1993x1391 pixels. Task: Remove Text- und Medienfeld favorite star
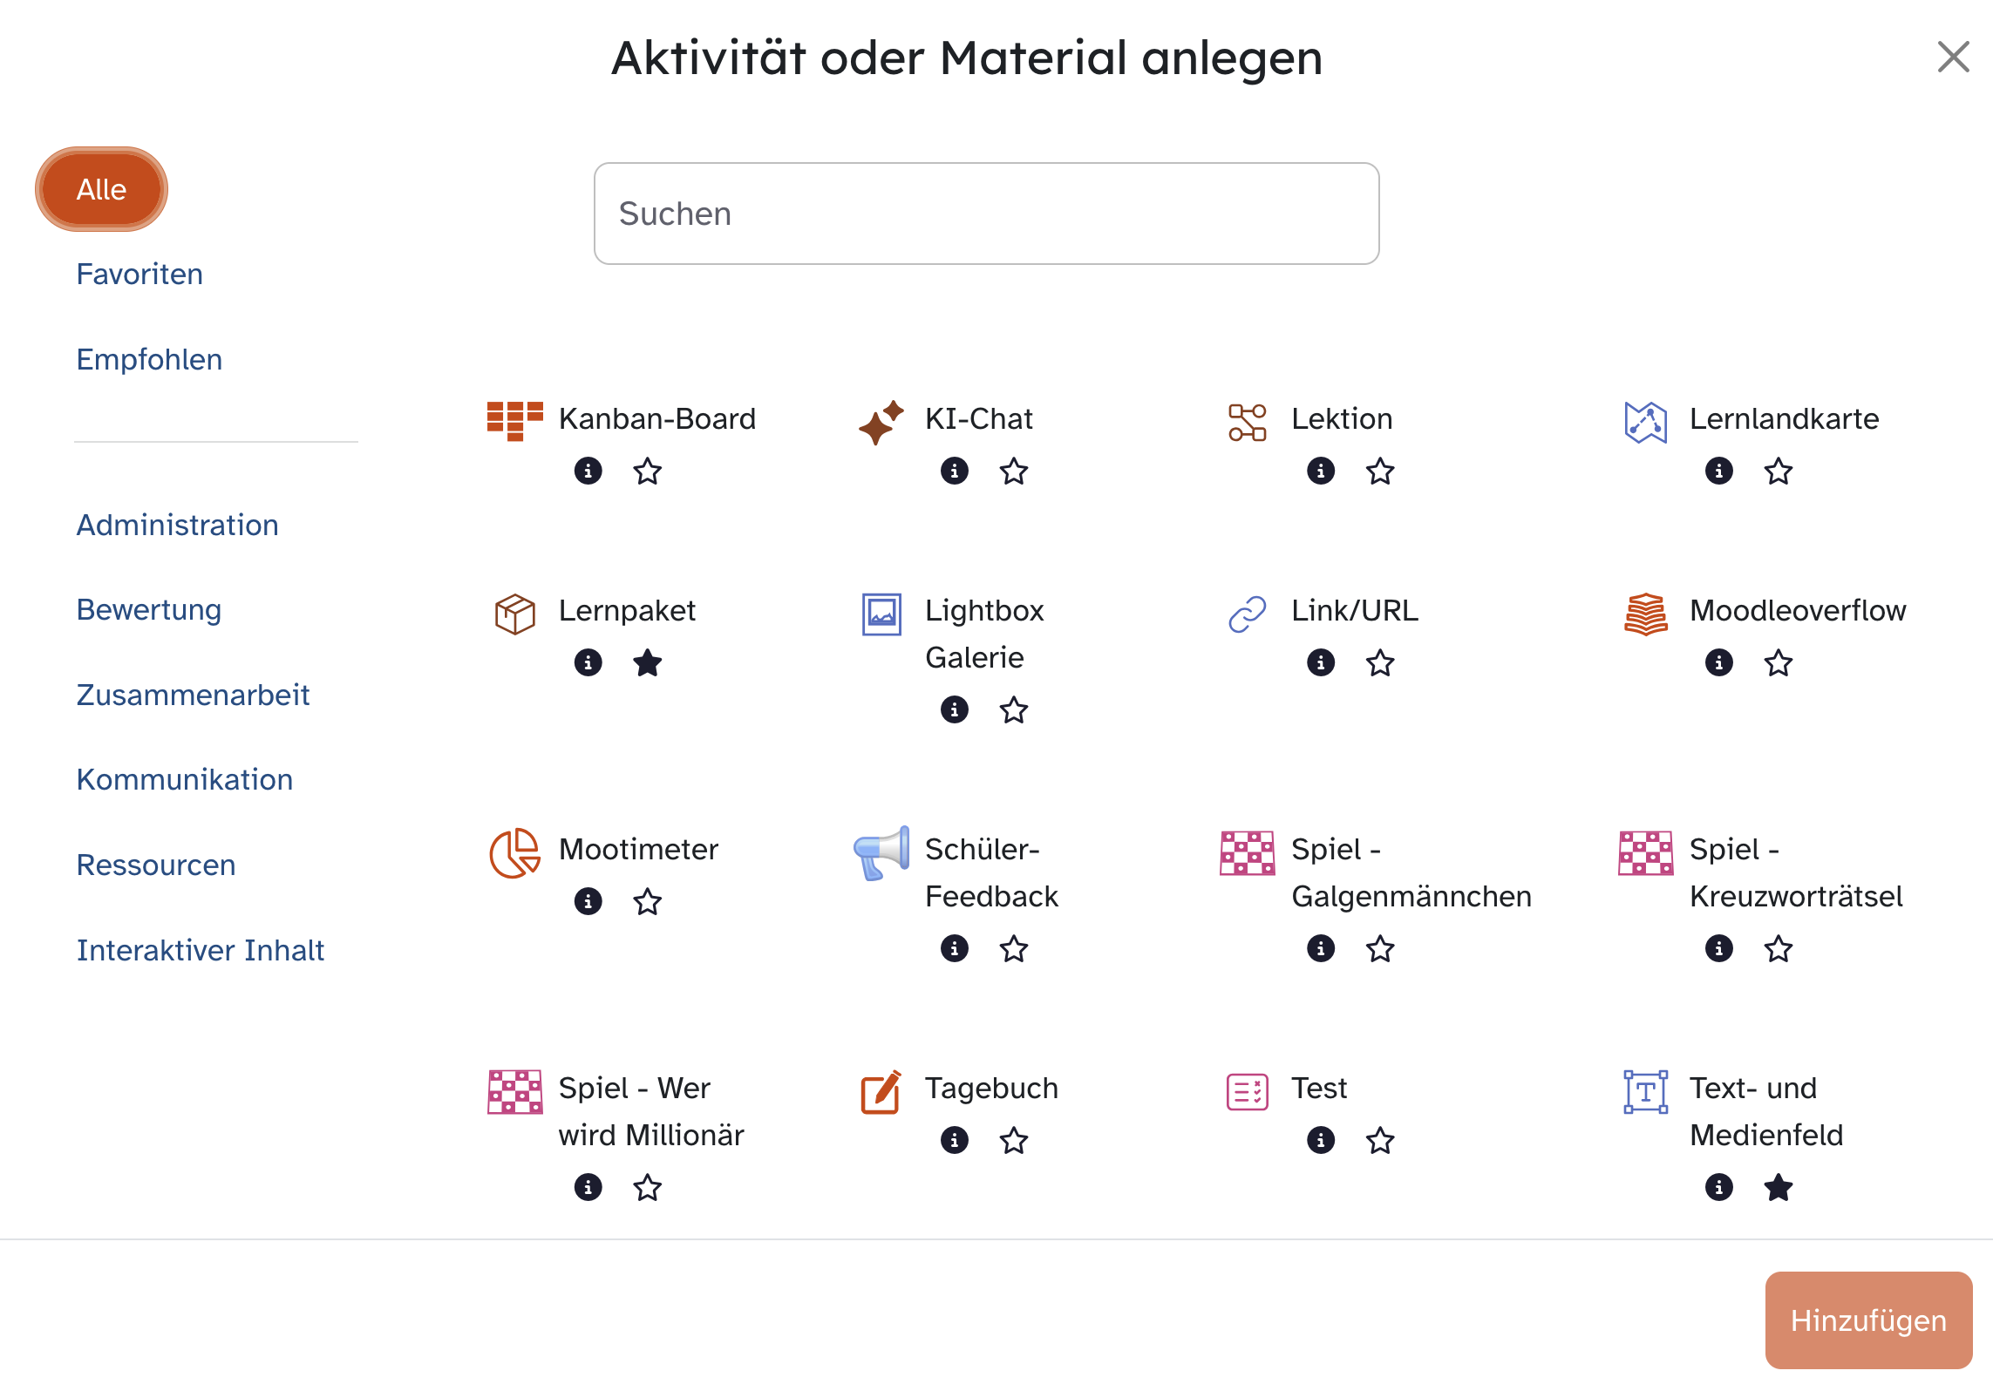1778,1188
